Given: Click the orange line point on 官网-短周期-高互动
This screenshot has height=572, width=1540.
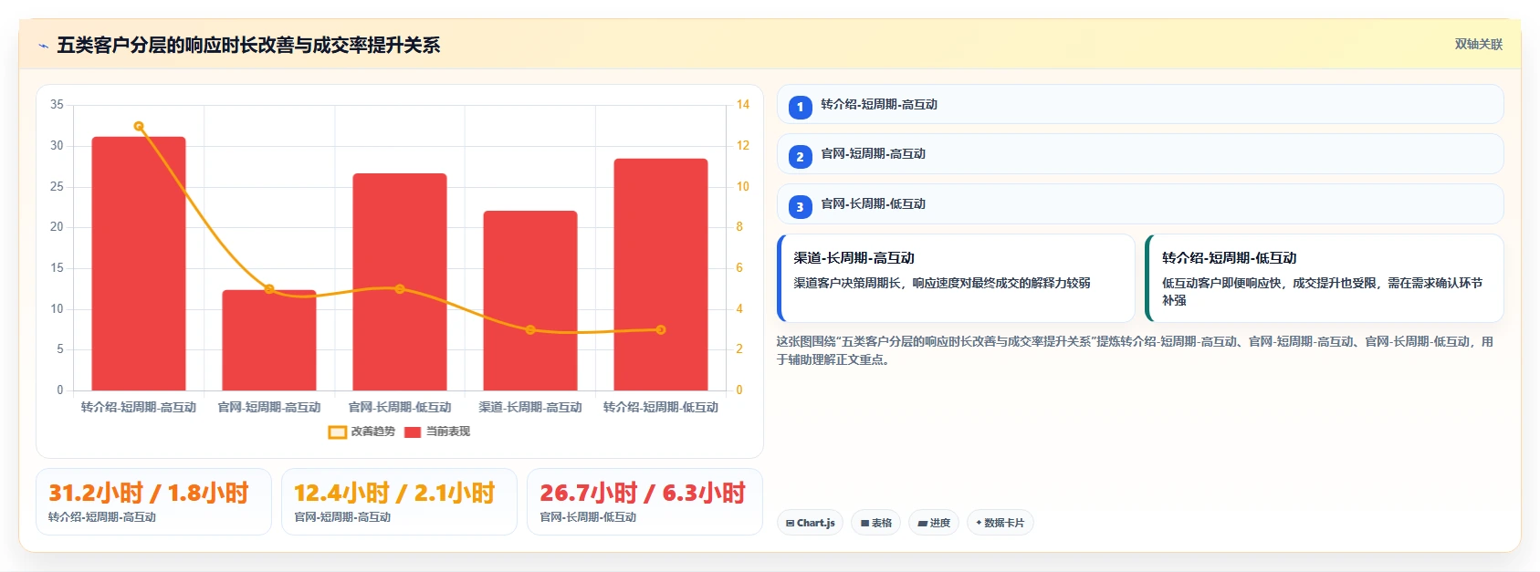Looking at the screenshot, I should coord(269,289).
